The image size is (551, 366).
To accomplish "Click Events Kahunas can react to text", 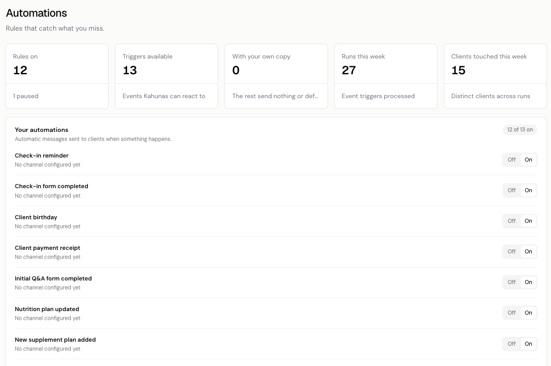I will pos(164,96).
